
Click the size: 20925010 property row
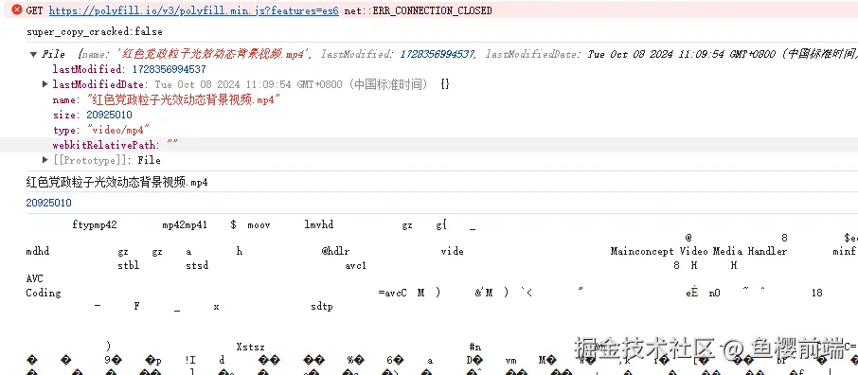click(x=93, y=115)
